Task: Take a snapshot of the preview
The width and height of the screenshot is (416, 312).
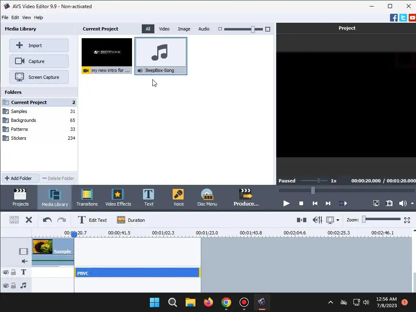Action: point(389,204)
